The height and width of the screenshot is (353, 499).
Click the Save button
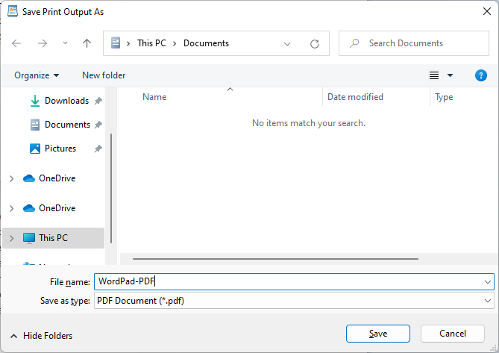pyautogui.click(x=378, y=334)
